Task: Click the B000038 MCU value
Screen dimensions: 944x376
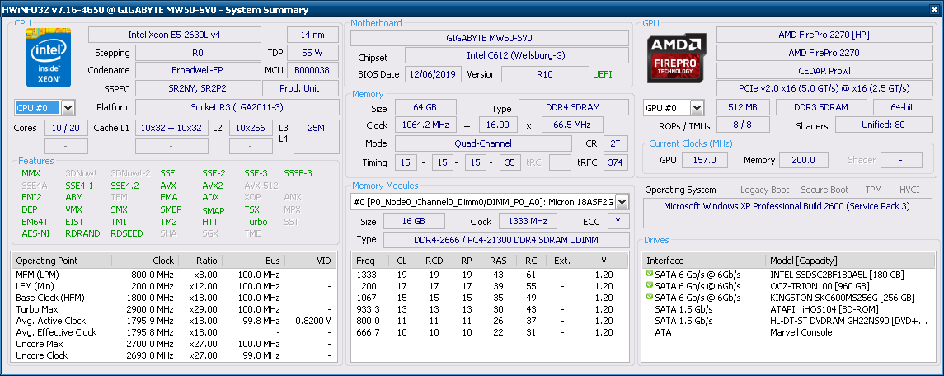Action: (x=312, y=70)
